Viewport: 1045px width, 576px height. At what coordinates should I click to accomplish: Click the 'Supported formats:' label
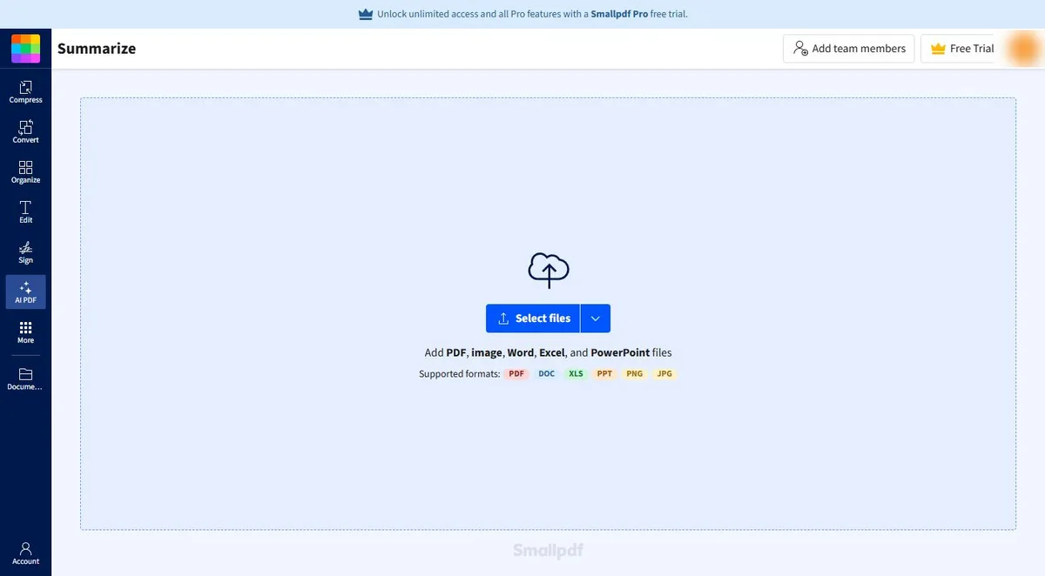coord(460,374)
